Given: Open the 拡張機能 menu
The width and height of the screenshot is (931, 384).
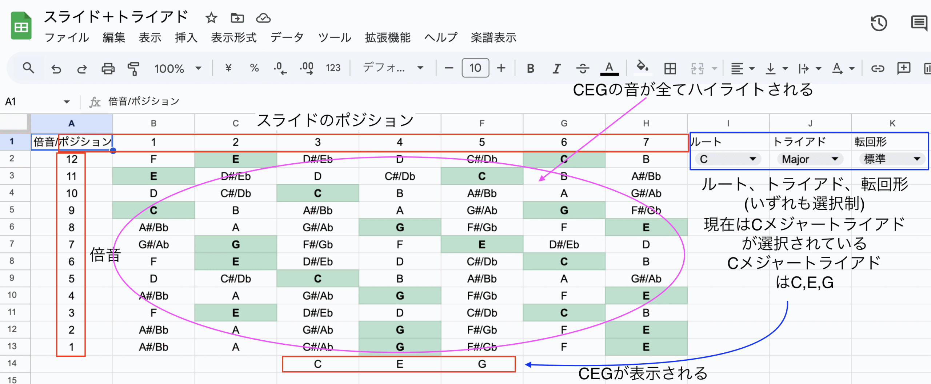Looking at the screenshot, I should [x=388, y=37].
